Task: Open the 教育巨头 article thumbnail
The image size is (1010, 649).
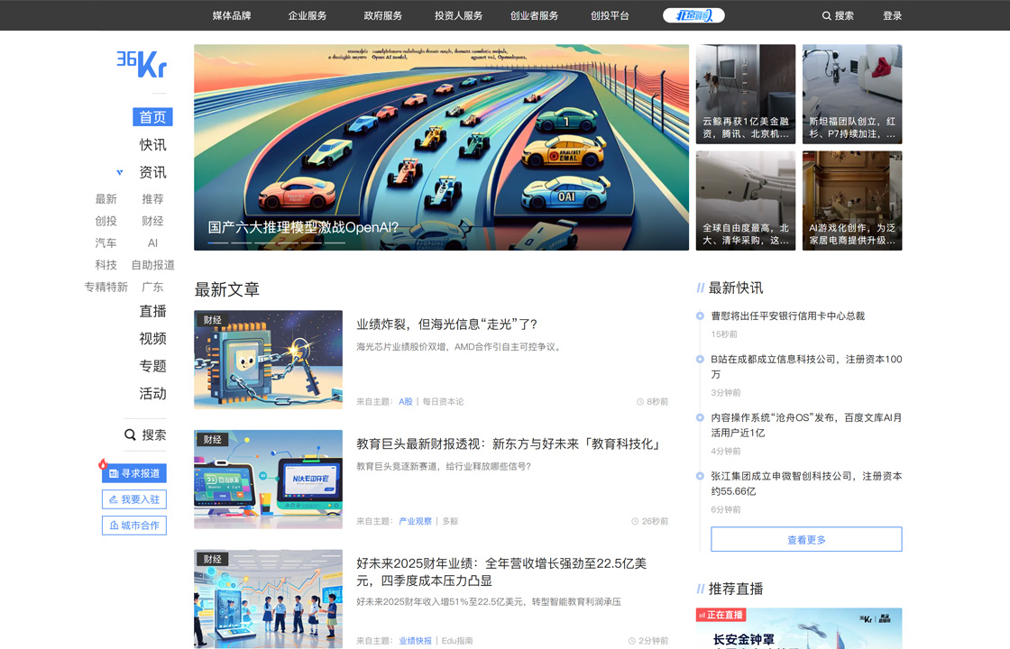Action: click(268, 480)
